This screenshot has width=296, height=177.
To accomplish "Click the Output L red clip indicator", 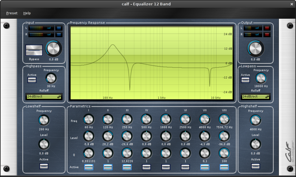I will click(267, 28).
